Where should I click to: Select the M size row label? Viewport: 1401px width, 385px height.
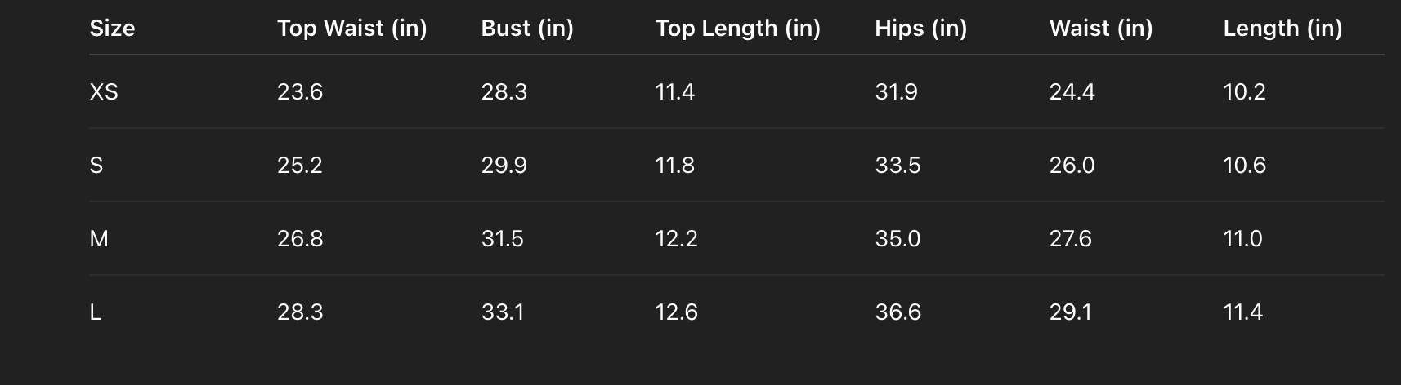tap(99, 239)
